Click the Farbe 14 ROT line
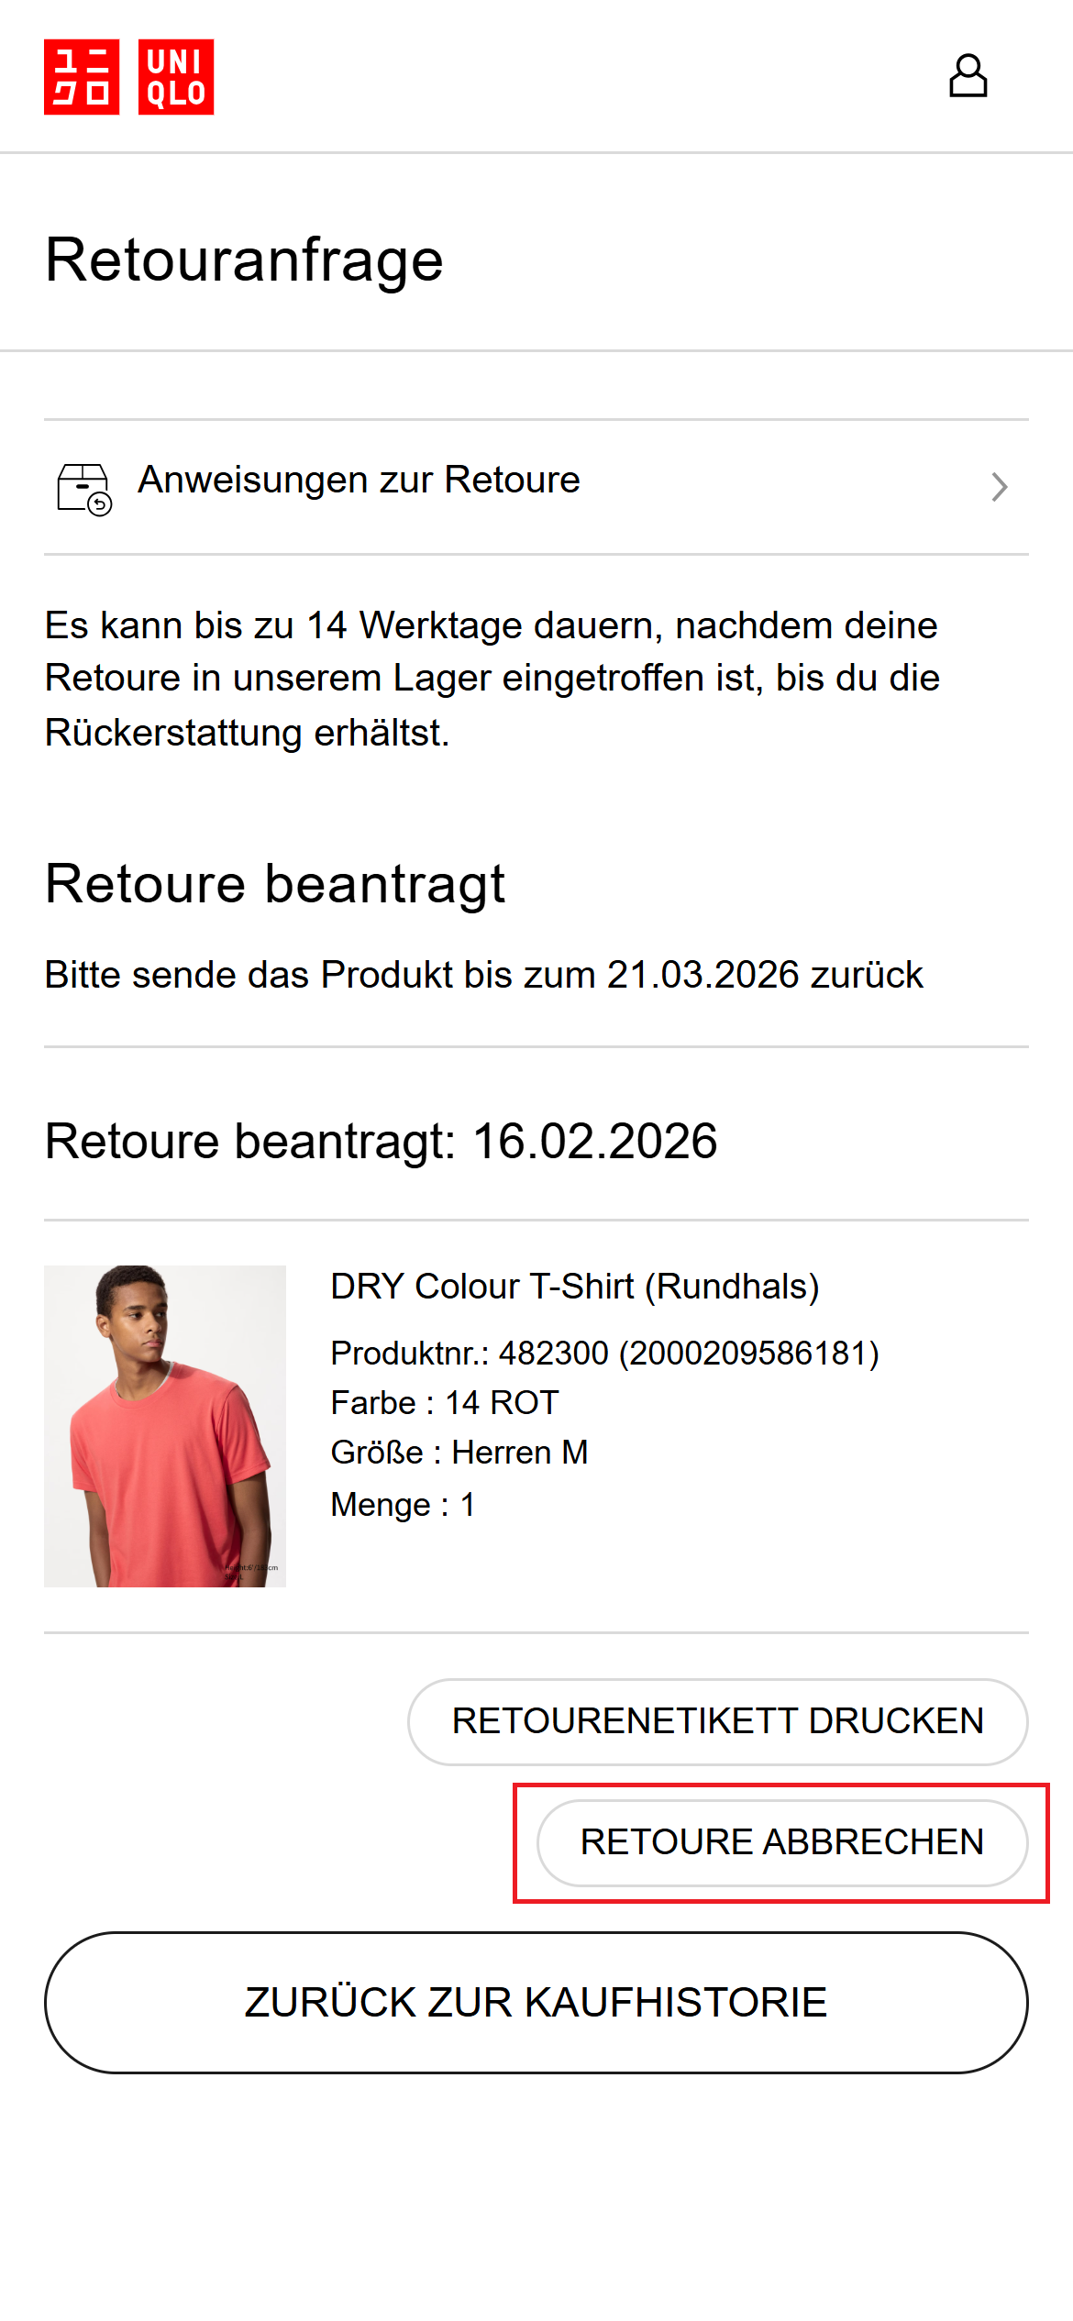This screenshot has height=2321, width=1073. [445, 1403]
